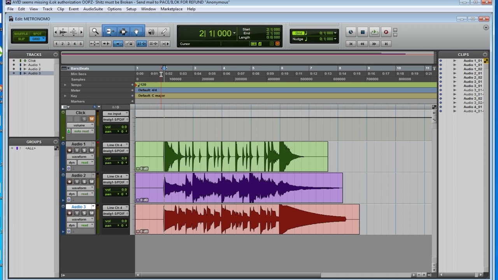
Task: Enable Shuffle edit mode
Action: [21, 34]
